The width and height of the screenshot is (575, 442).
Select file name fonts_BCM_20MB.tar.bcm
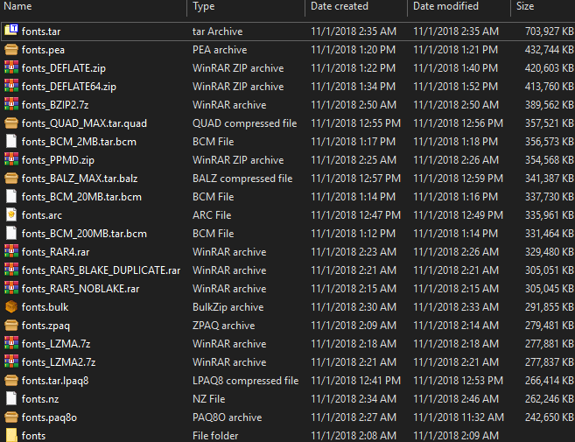pos(81,197)
